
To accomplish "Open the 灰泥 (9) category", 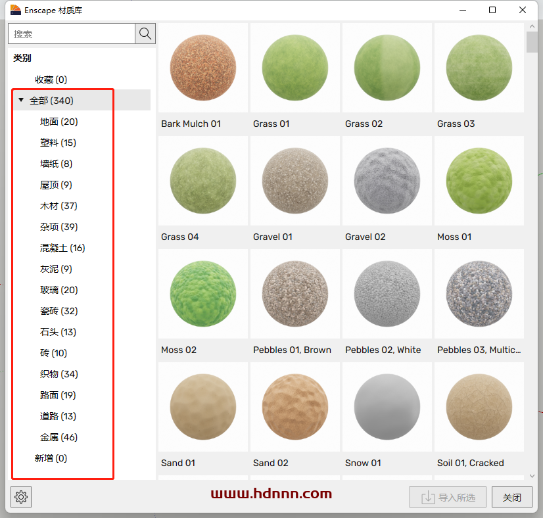I will (56, 269).
